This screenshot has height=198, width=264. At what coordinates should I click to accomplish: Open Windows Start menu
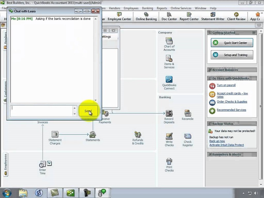click(7, 193)
